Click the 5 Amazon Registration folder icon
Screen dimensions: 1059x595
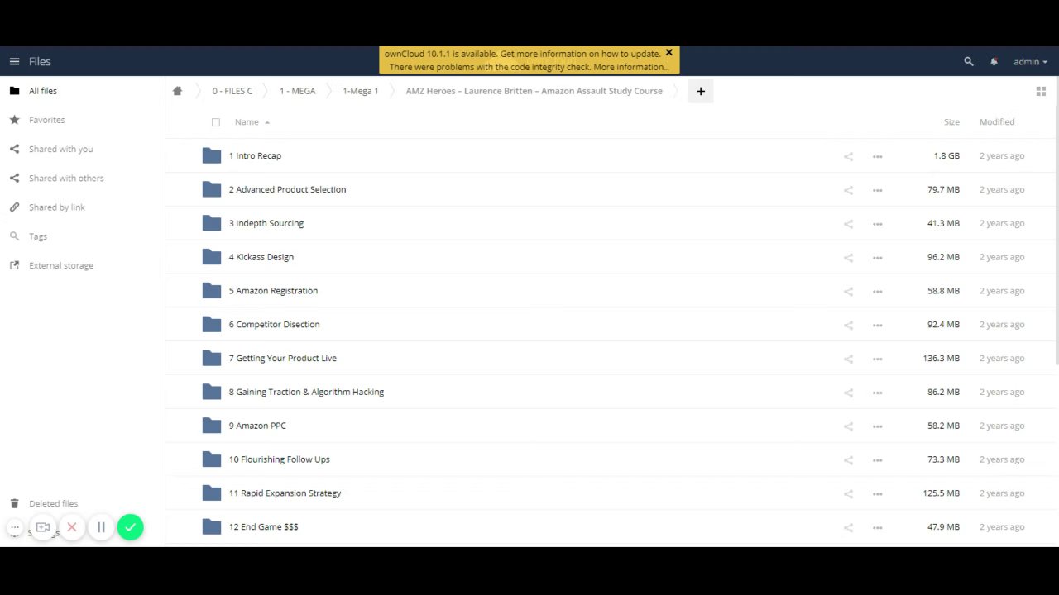[212, 290]
